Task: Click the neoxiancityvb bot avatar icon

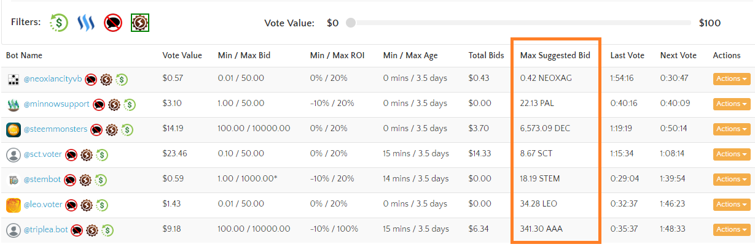Action: tap(14, 79)
